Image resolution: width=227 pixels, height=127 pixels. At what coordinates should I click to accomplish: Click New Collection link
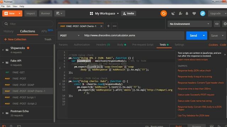coord(15,39)
